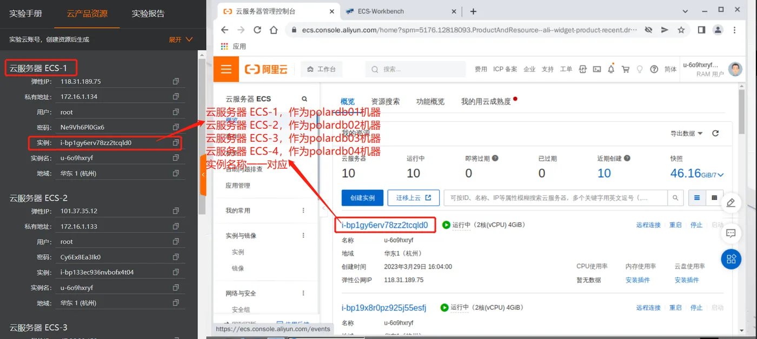Viewport: 757px width, 339px height.
Task: Switch language with 简体
Action: (670, 69)
